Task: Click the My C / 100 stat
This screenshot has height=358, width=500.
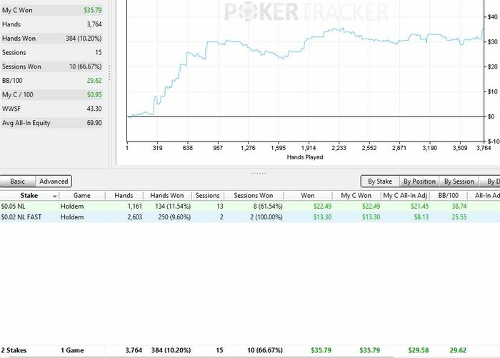Action: [x=51, y=95]
